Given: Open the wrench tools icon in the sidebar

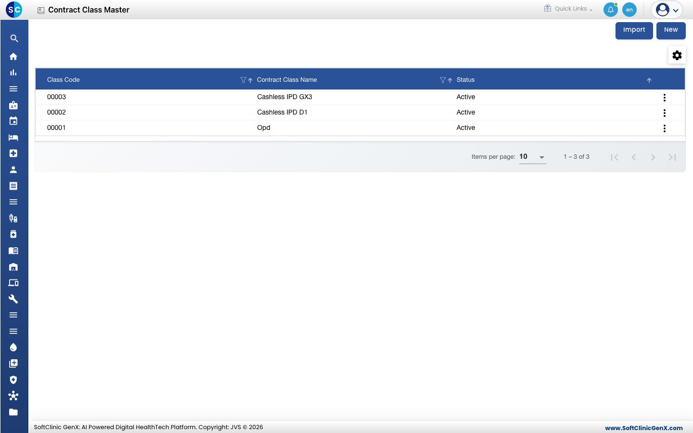Looking at the screenshot, I should tap(13, 299).
